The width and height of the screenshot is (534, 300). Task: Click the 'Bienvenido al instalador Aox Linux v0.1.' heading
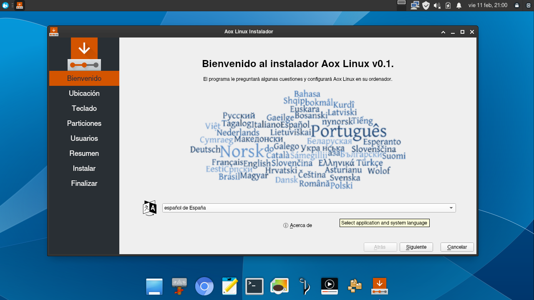298,64
